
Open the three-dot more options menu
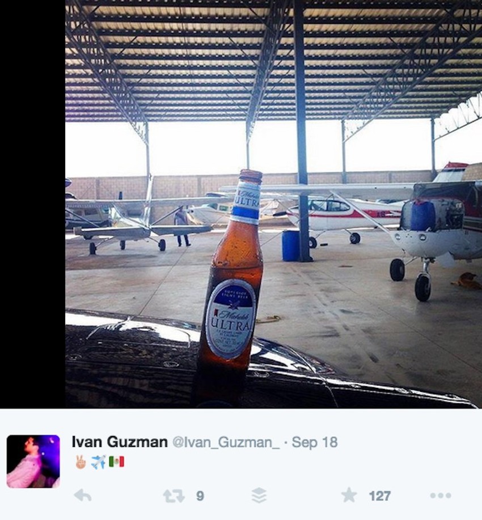coord(441,496)
